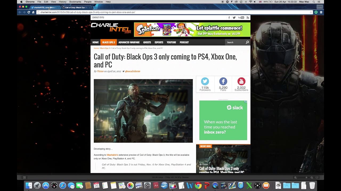Viewport: 341px width, 191px height.
Task: Open the Bookmarks menu
Action: pyautogui.click(x=75, y=2)
